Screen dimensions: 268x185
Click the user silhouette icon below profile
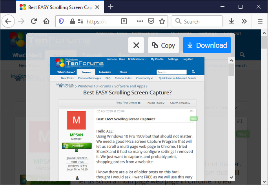tap(77, 178)
